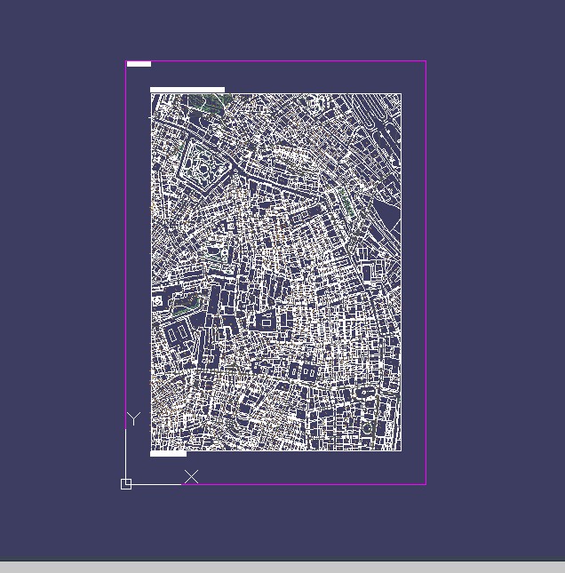Select the short white bar below the map
This screenshot has width=565, height=573.
(x=168, y=454)
